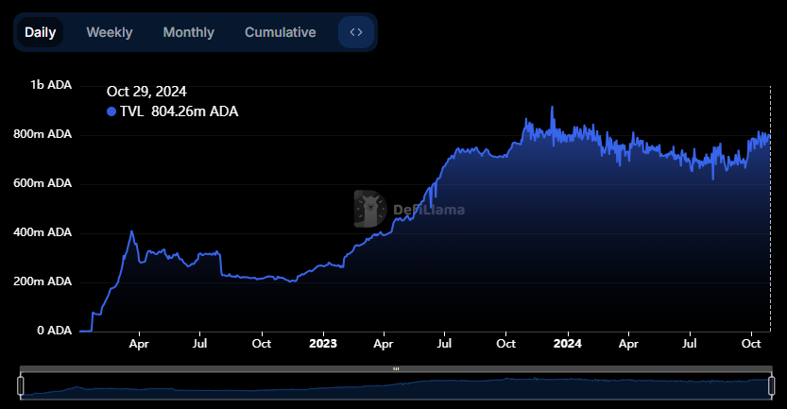The width and height of the screenshot is (787, 409).
Task: Click the '2024' x-axis label
Action: point(568,344)
